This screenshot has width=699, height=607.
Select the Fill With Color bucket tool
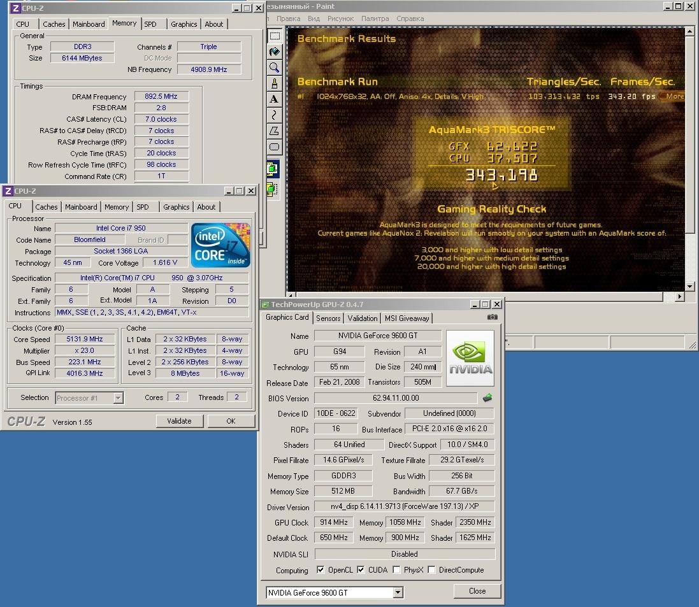[x=275, y=52]
